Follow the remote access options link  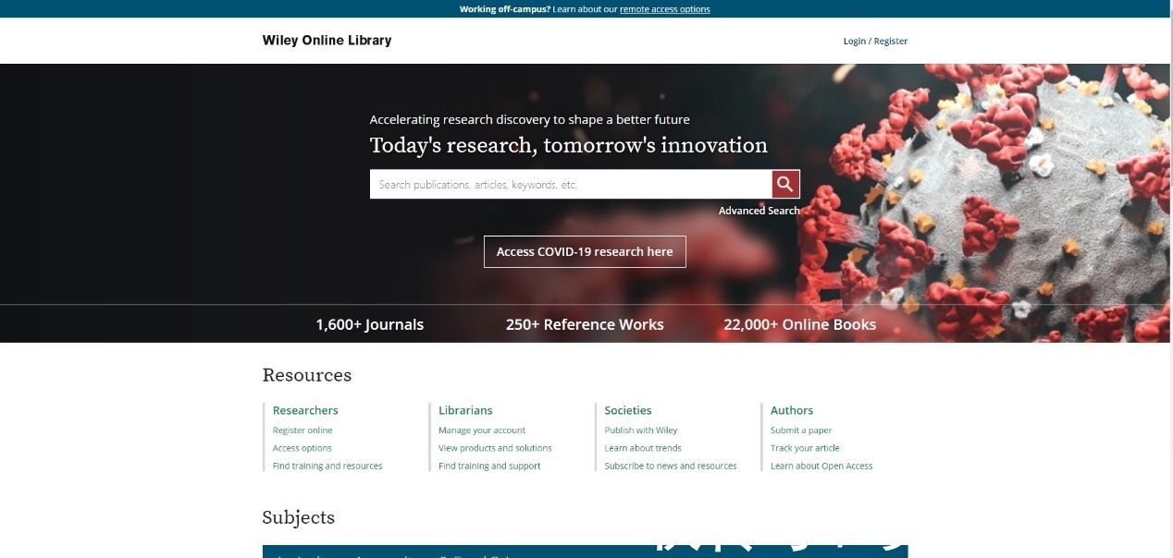[x=664, y=9]
